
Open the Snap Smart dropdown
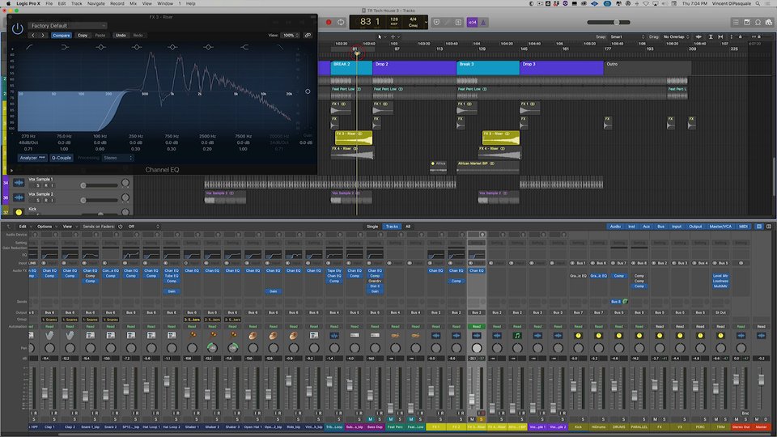627,36
